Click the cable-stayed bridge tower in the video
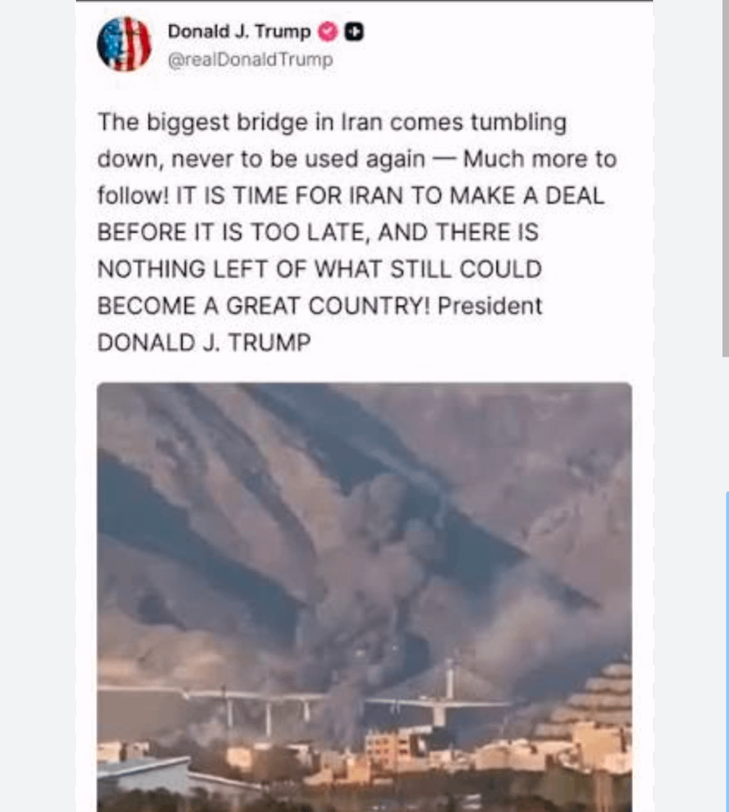Viewport: 729px width, 812px height. click(450, 677)
